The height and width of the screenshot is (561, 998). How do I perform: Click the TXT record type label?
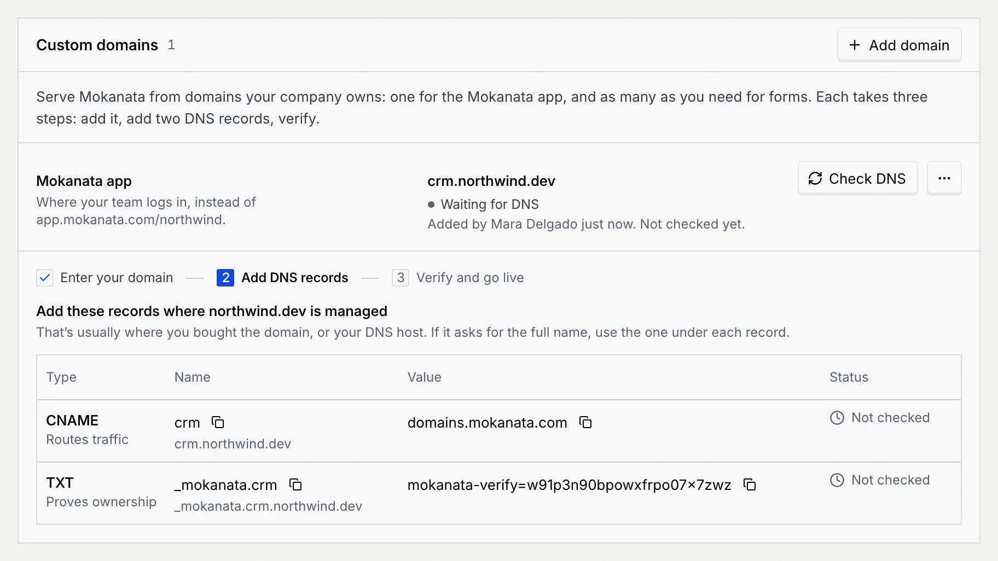(x=60, y=483)
